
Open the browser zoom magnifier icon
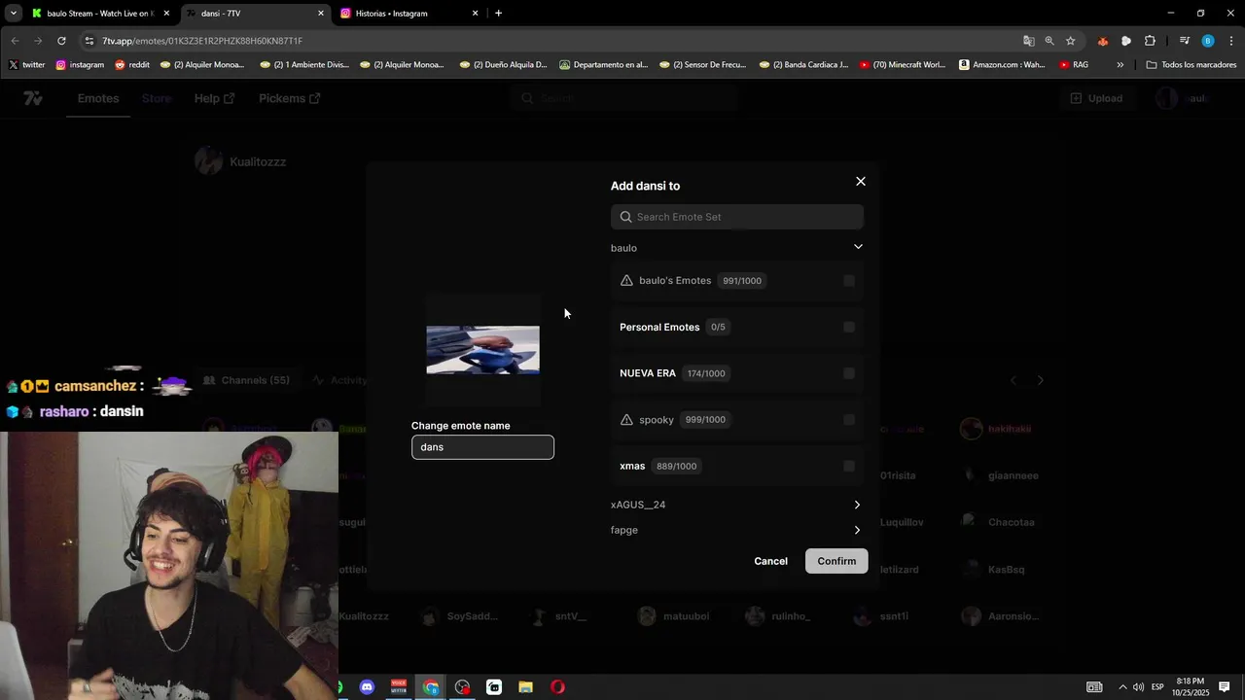click(x=1049, y=41)
